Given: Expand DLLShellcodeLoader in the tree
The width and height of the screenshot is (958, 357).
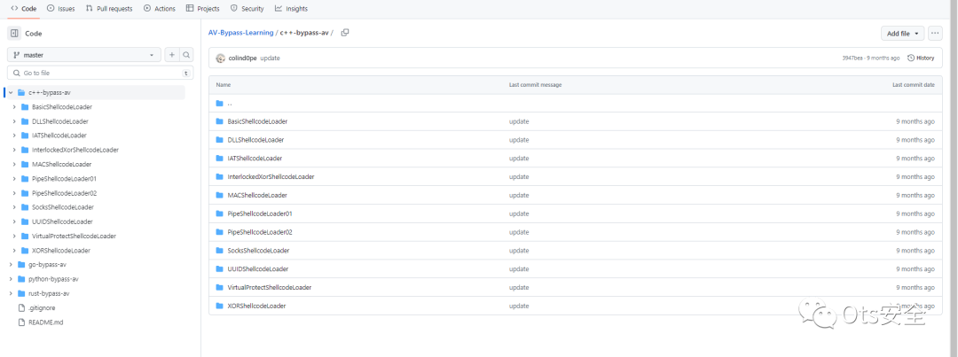Looking at the screenshot, I should (x=13, y=121).
